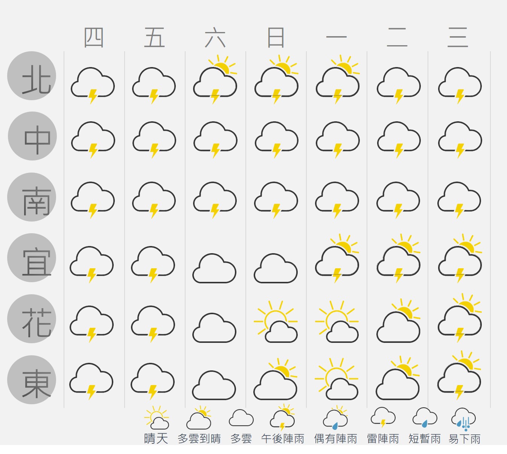Select the 多雲 legend cloud icon
The height and width of the screenshot is (454, 507).
click(x=241, y=418)
